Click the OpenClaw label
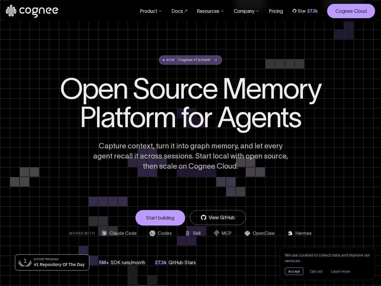Screen dimensions: 381x286 264,233
